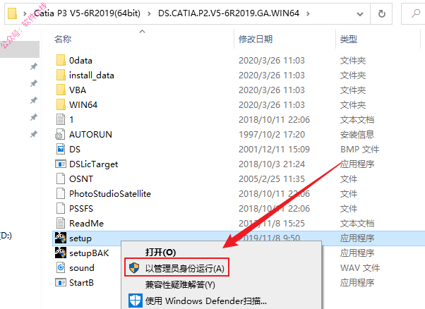Click the DSLicTarget application icon

(61, 164)
